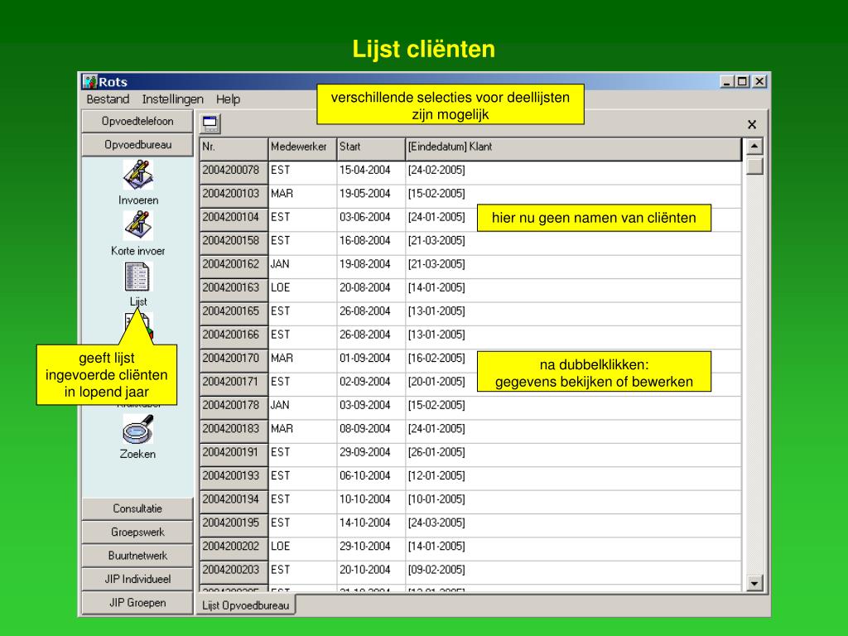This screenshot has height=636, width=848.
Task: Click the Rots application title icon
Action: (89, 82)
